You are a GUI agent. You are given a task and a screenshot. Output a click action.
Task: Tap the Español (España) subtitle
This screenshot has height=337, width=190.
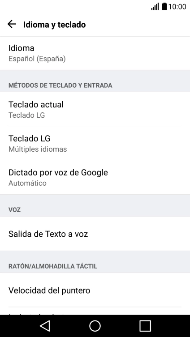coord(37,59)
